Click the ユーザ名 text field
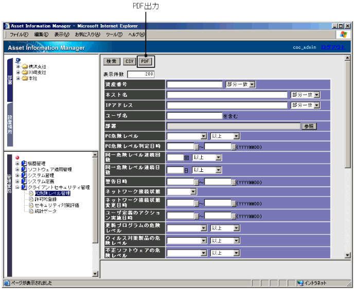The height and width of the screenshot is (301, 354). click(194, 116)
